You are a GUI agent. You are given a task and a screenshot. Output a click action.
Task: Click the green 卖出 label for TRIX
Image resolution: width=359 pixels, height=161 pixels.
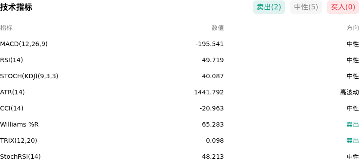pos(353,141)
